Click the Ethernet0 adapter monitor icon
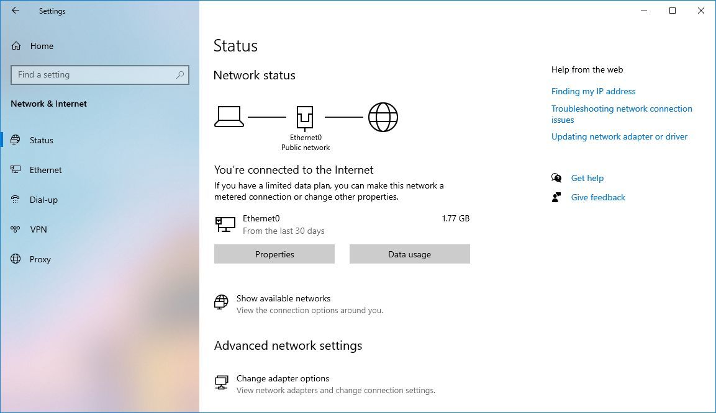This screenshot has width=716, height=413. tap(225, 224)
